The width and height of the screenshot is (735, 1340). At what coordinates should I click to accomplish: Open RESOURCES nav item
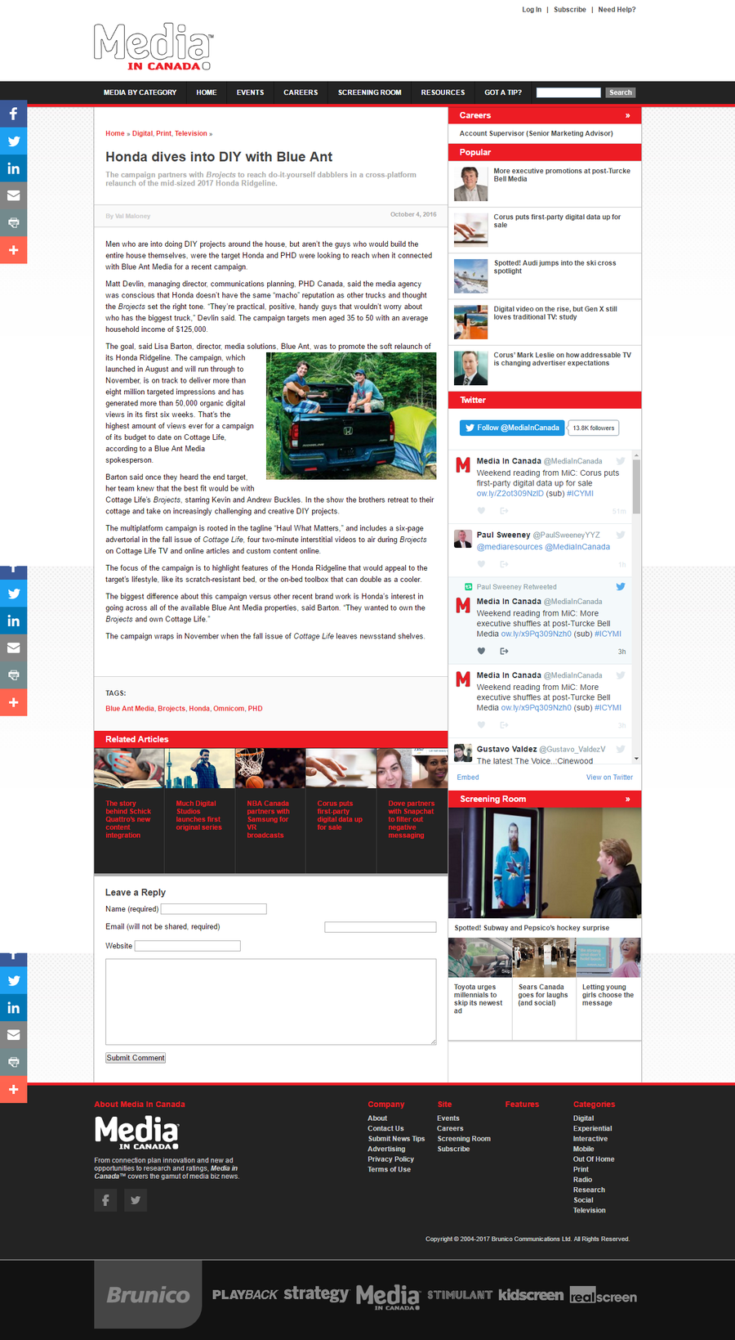coord(443,92)
